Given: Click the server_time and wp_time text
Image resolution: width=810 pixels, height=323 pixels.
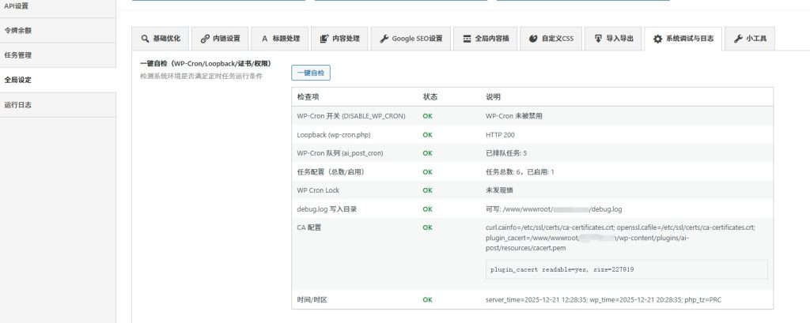Looking at the screenshot, I should 604,300.
